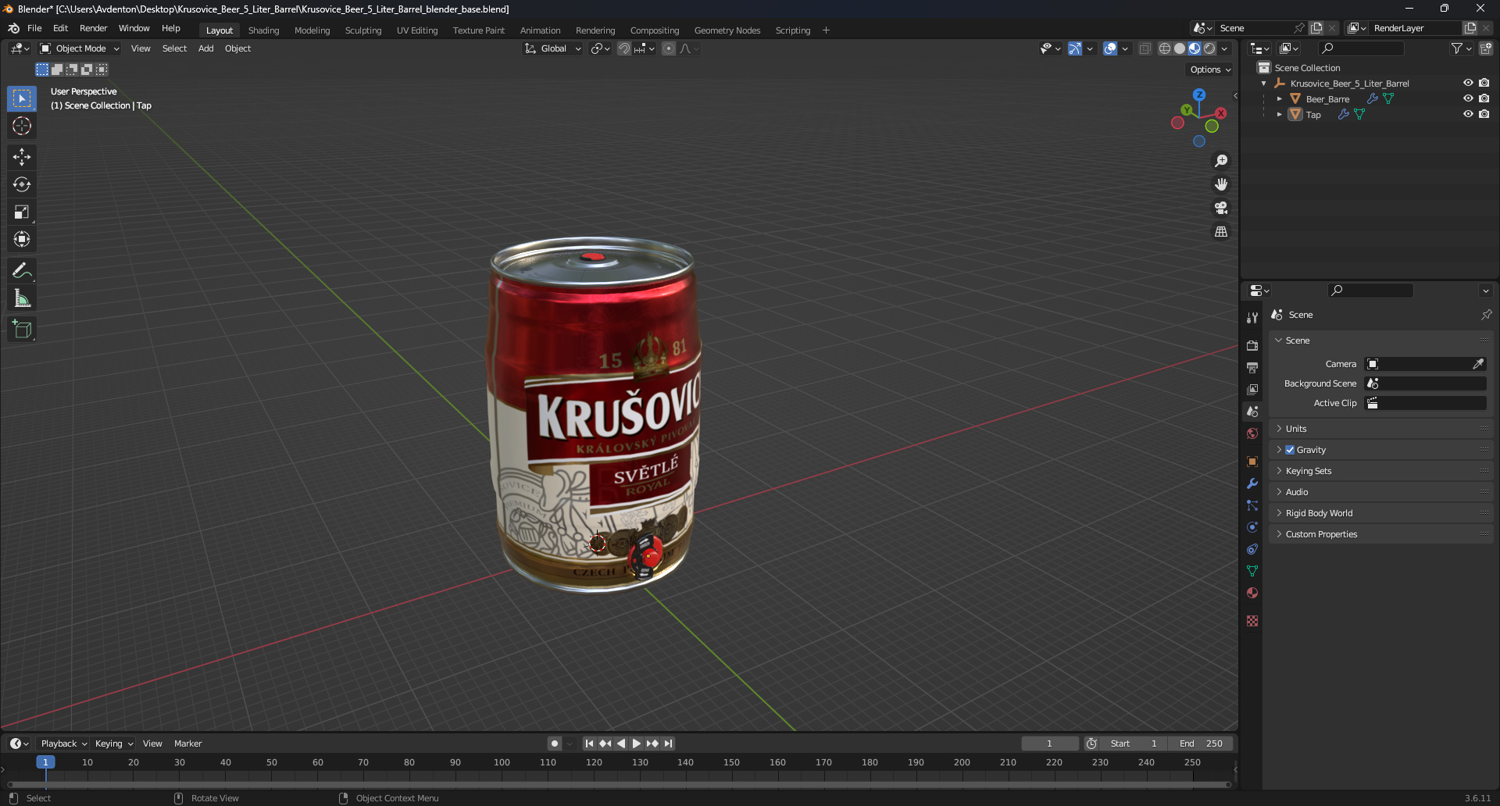Open the Object Data properties tab
This screenshot has width=1500, height=806.
click(1252, 571)
